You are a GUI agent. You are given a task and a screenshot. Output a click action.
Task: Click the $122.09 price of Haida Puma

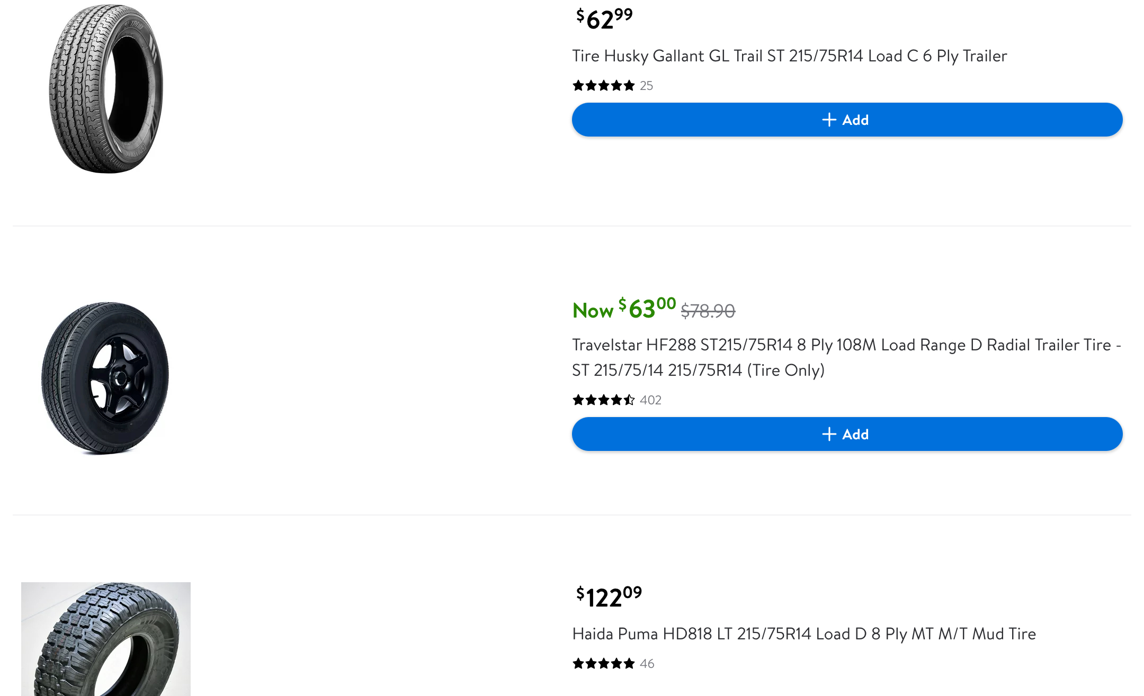pyautogui.click(x=609, y=596)
